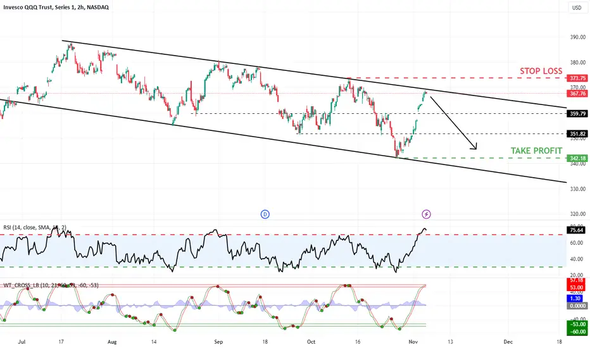590x348 pixels.
Task: Click the Jul label on time axis
Action: click(x=22, y=342)
